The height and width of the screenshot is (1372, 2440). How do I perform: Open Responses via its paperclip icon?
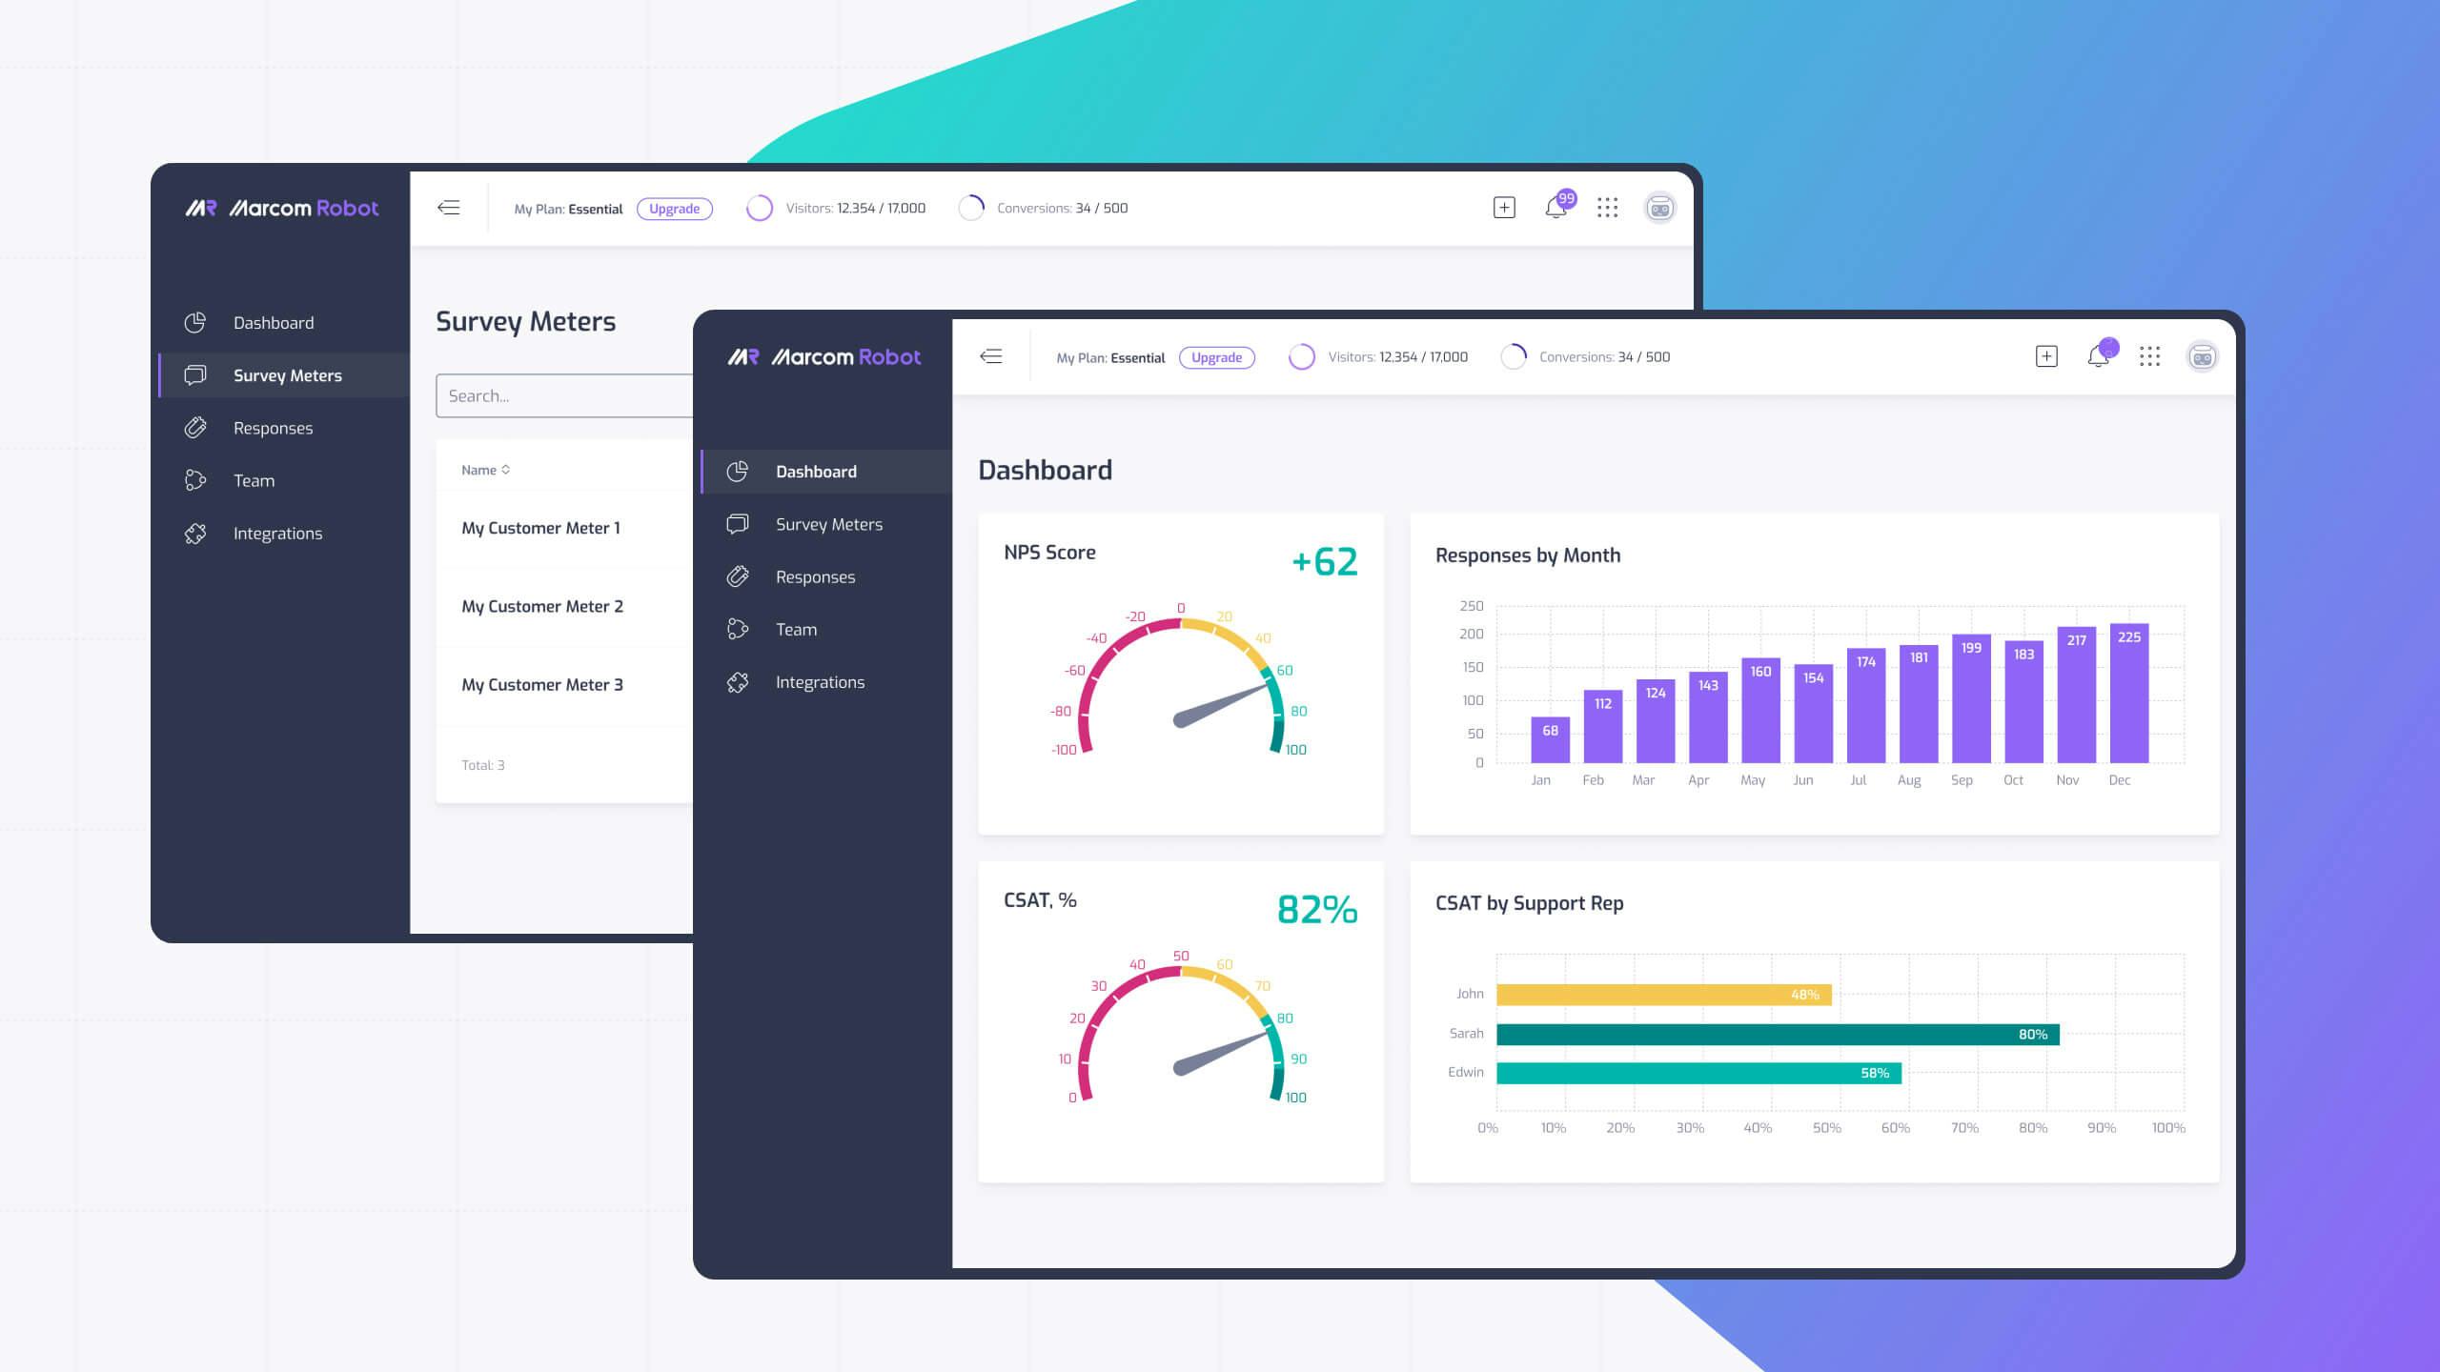click(x=739, y=576)
